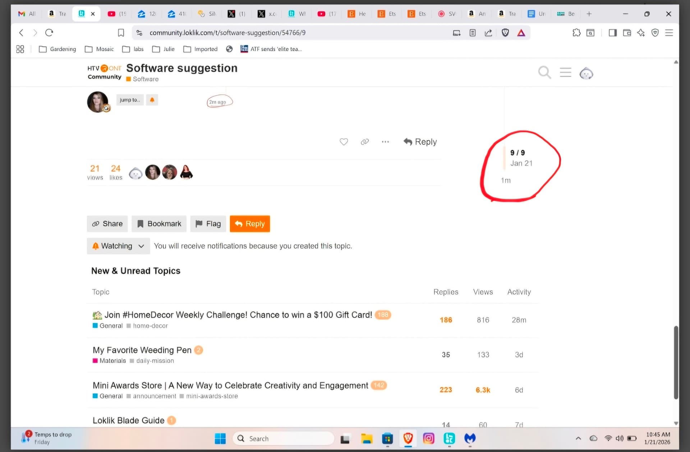Expand the Watching notification dropdown
Viewport: 690px width, 452px height.
118,246
